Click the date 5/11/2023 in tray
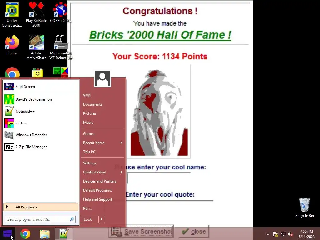 point(306,237)
